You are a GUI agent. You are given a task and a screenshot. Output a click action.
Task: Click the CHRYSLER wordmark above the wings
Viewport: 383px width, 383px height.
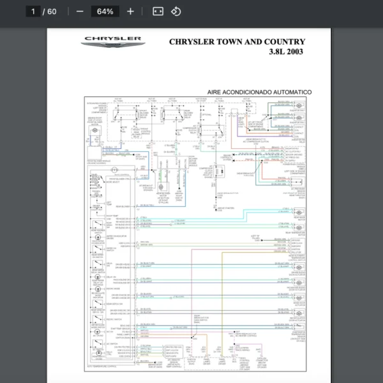point(113,39)
